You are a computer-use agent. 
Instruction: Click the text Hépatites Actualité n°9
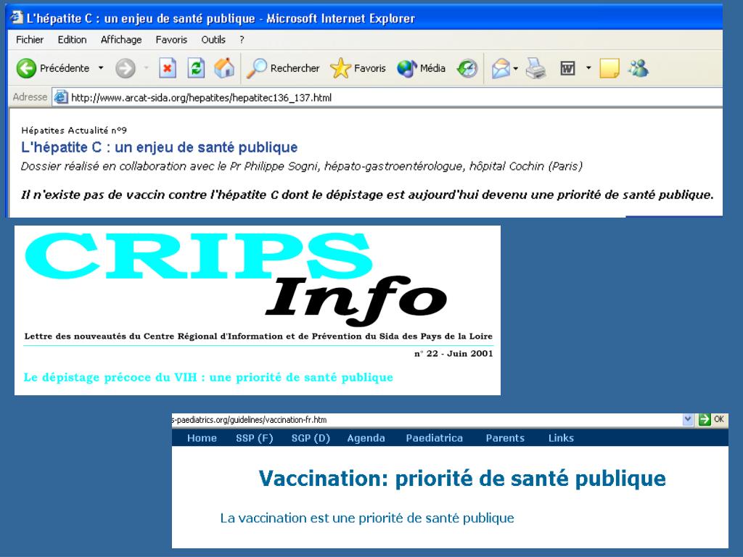[74, 131]
